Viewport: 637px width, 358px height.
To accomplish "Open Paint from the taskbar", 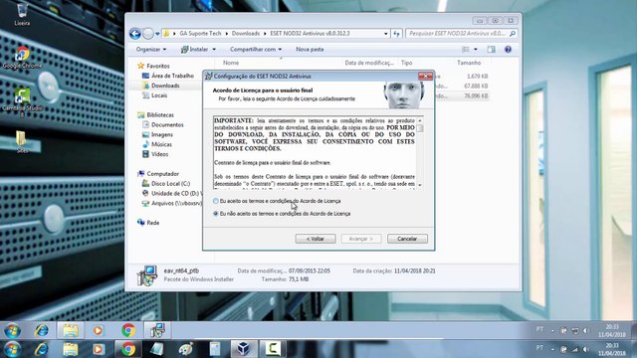I will coord(186,349).
